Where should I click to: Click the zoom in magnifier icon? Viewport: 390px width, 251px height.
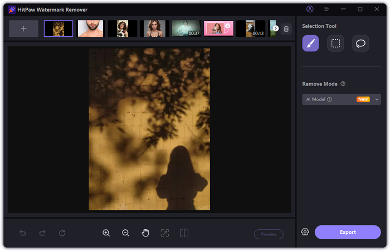click(x=106, y=233)
